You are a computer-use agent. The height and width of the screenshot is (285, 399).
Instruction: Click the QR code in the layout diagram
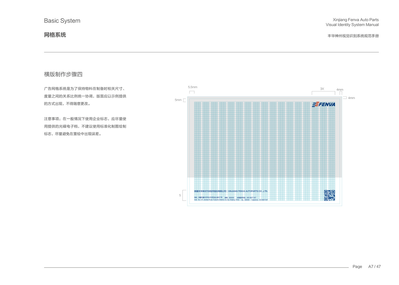pyautogui.click(x=329, y=195)
